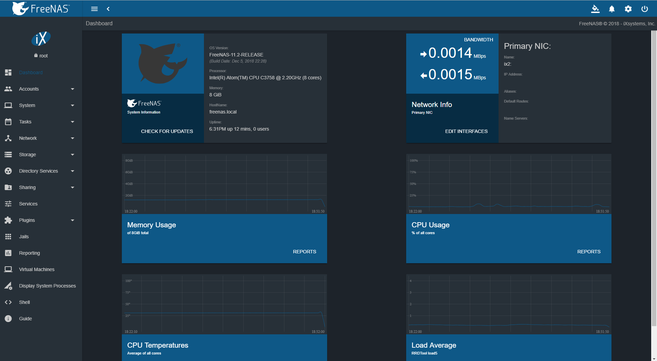Toggle the hamburger side menu icon
657x361 pixels.
coord(94,9)
